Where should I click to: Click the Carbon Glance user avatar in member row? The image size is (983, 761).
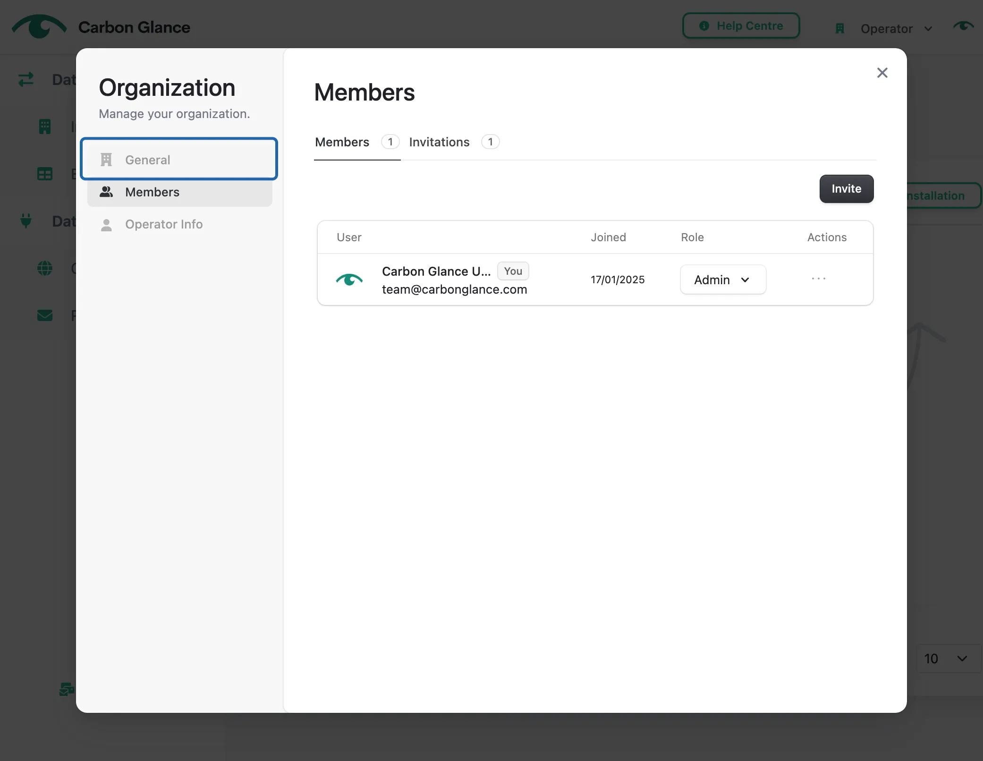pyautogui.click(x=349, y=280)
